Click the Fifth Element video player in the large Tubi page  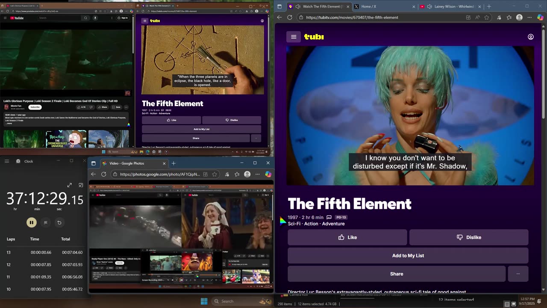tap(410, 115)
